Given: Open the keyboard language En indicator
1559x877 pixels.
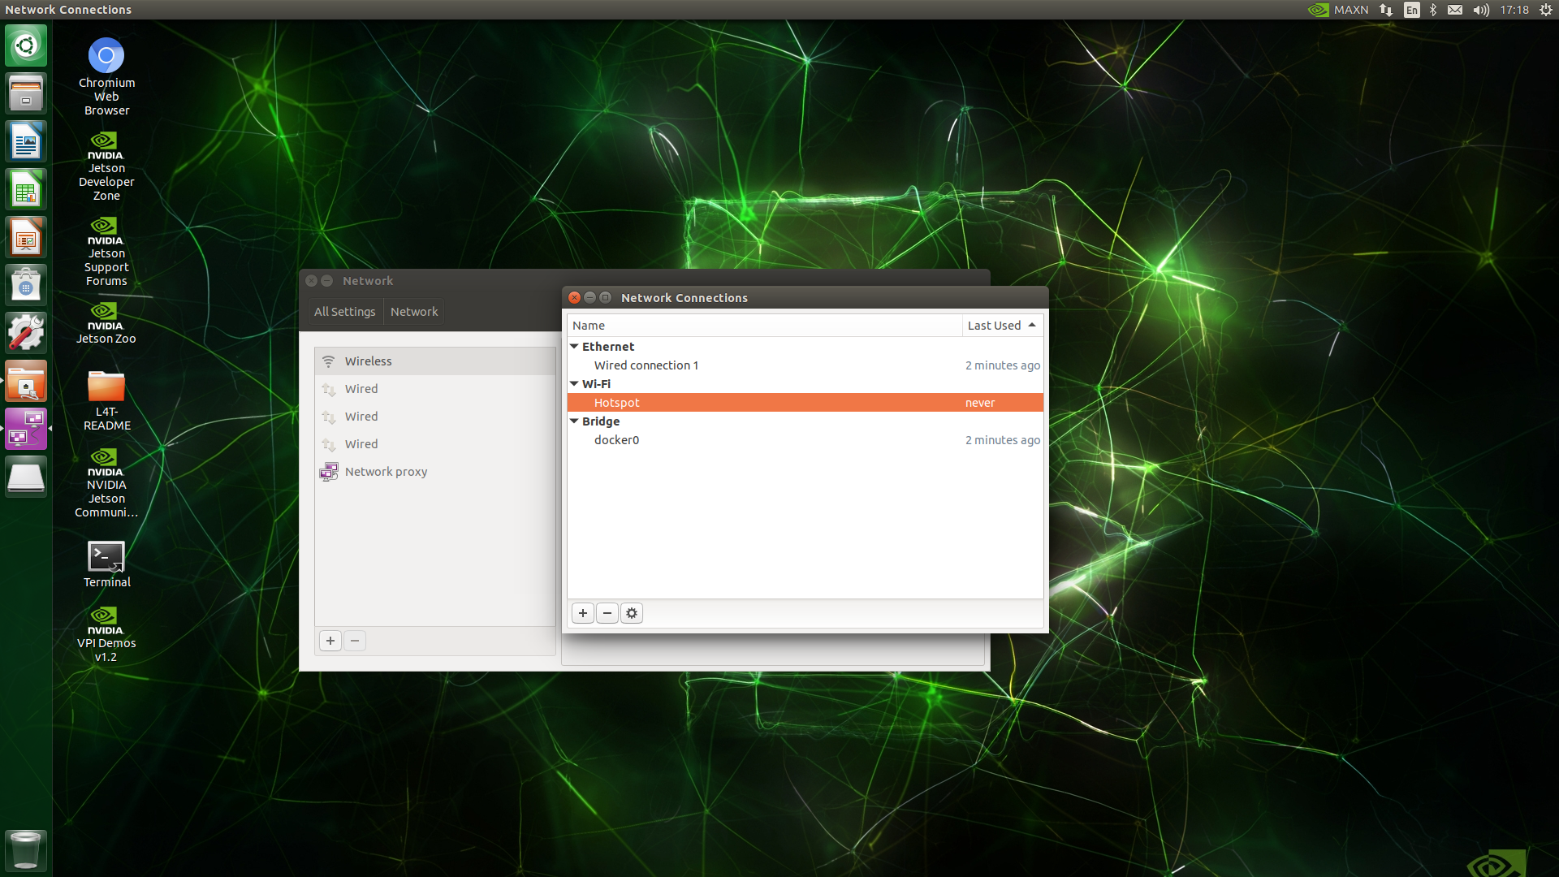Looking at the screenshot, I should click(1412, 10).
